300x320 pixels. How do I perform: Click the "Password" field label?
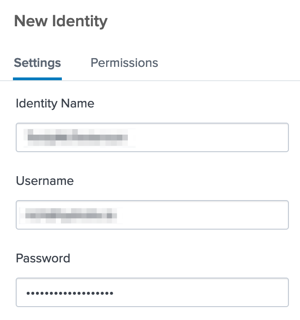pyautogui.click(x=43, y=258)
